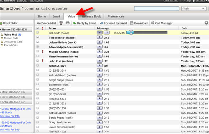209x134 pixels.
Task: Sort by the Date column header
Action: [184, 28]
